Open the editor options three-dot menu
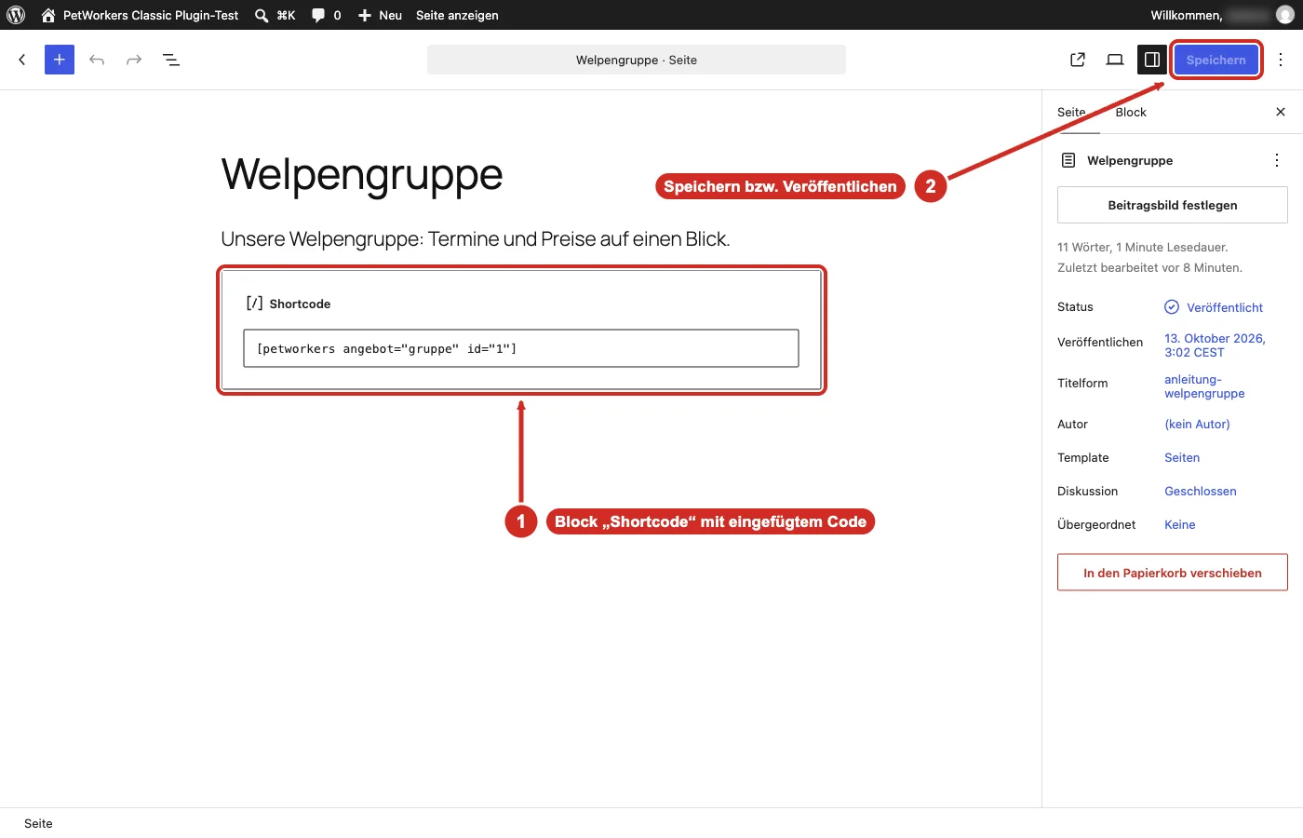This screenshot has height=838, width=1303. click(x=1281, y=60)
